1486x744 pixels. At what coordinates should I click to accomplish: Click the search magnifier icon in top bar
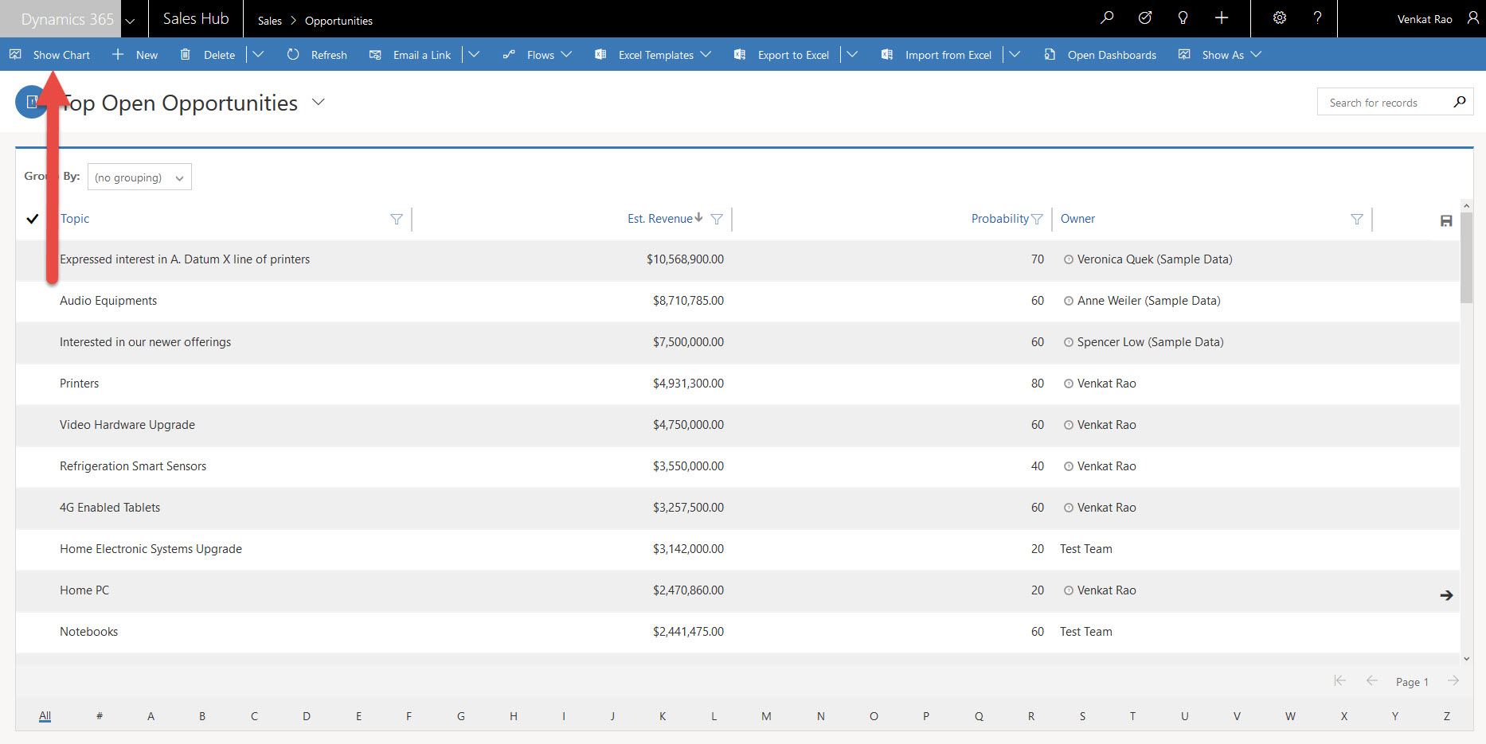pyautogui.click(x=1106, y=18)
